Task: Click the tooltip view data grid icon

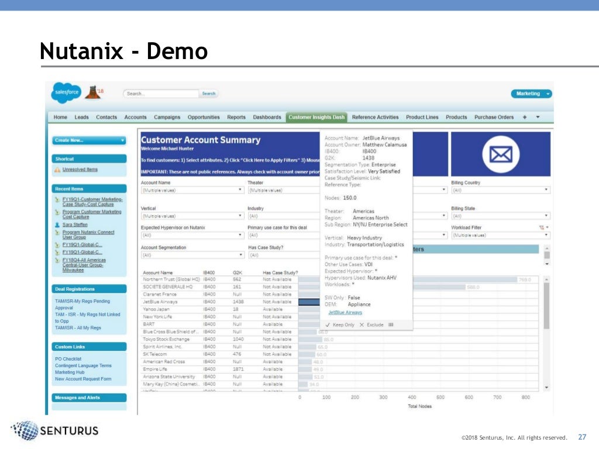Action: click(391, 324)
